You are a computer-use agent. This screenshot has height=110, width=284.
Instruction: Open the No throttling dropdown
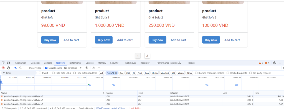73,68
